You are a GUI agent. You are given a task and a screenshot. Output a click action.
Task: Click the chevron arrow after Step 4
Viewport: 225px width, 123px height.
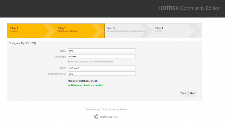click(x=195, y=31)
